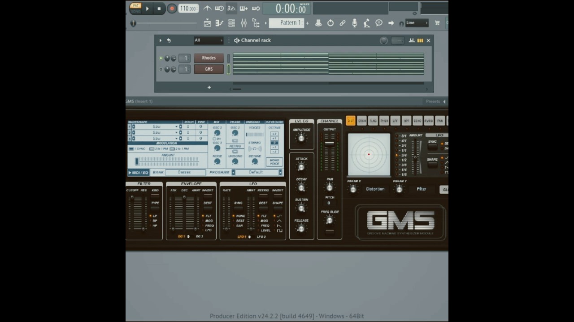Open the Line snap dropdown
The height and width of the screenshot is (322, 574).
(417, 23)
